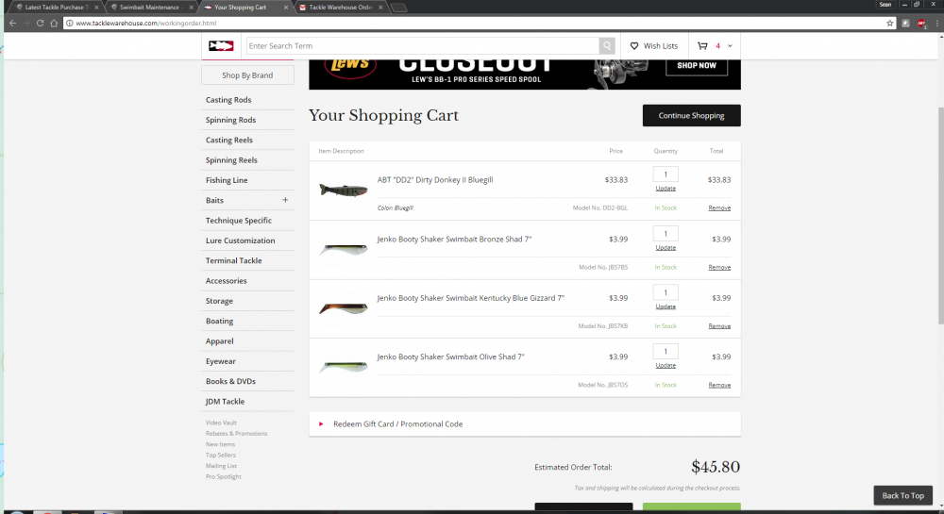Open the Pro Spotlight link
This screenshot has height=514, width=944.
pyautogui.click(x=224, y=476)
